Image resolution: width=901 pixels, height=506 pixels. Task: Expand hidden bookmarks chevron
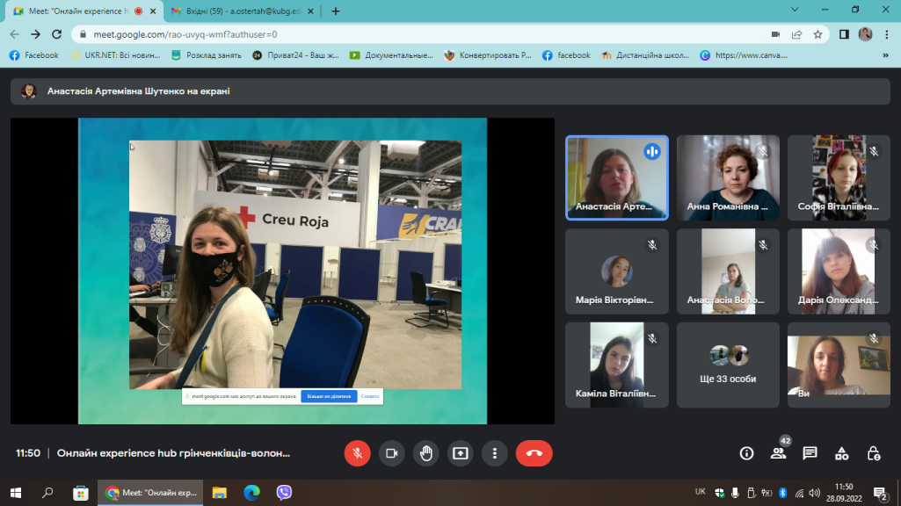(x=885, y=55)
